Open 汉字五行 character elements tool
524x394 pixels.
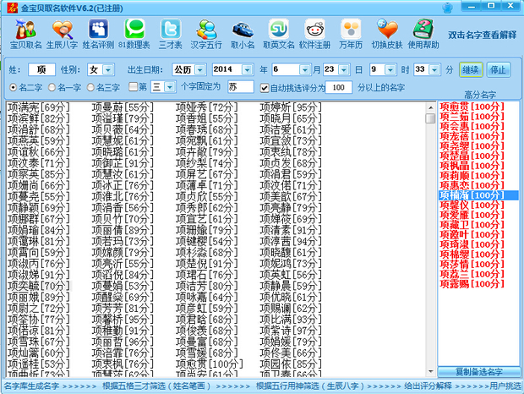click(x=206, y=32)
